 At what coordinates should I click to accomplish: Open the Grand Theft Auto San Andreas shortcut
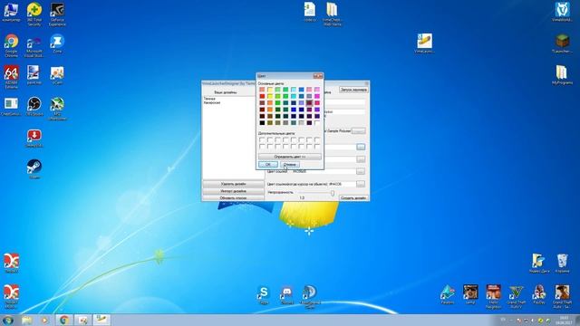pyautogui.click(x=562, y=296)
